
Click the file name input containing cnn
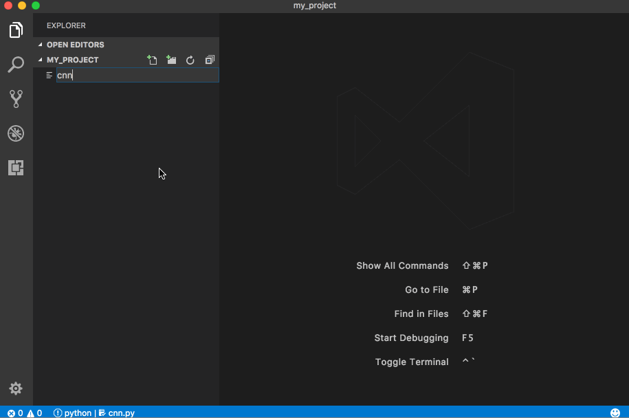[x=137, y=76]
